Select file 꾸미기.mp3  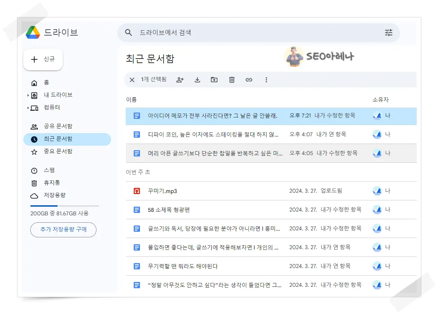click(271, 191)
